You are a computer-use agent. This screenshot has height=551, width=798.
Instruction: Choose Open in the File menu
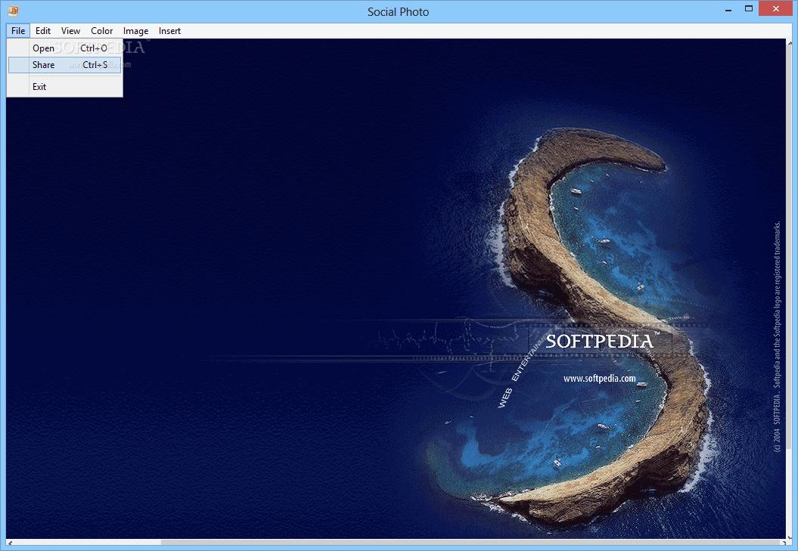(x=64, y=48)
